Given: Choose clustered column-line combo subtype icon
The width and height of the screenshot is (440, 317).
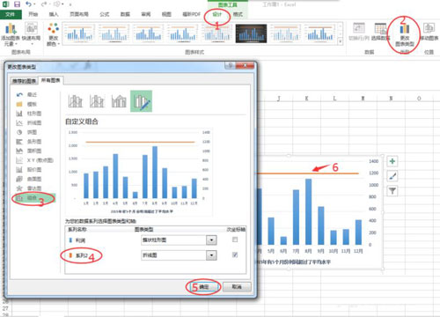Looking at the screenshot, I should [76, 101].
